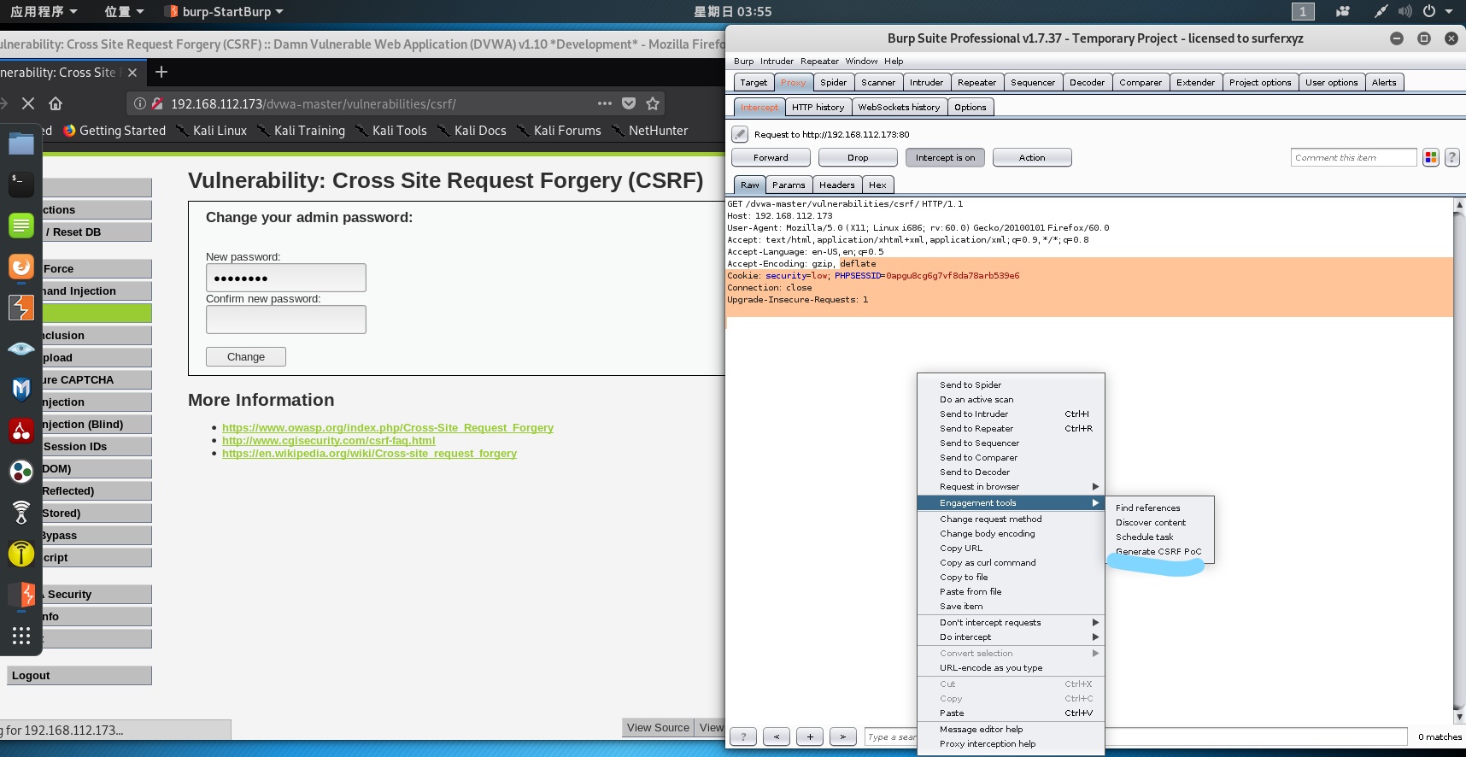Toggle Intercept is on button
This screenshot has width=1466, height=757.
click(x=945, y=157)
